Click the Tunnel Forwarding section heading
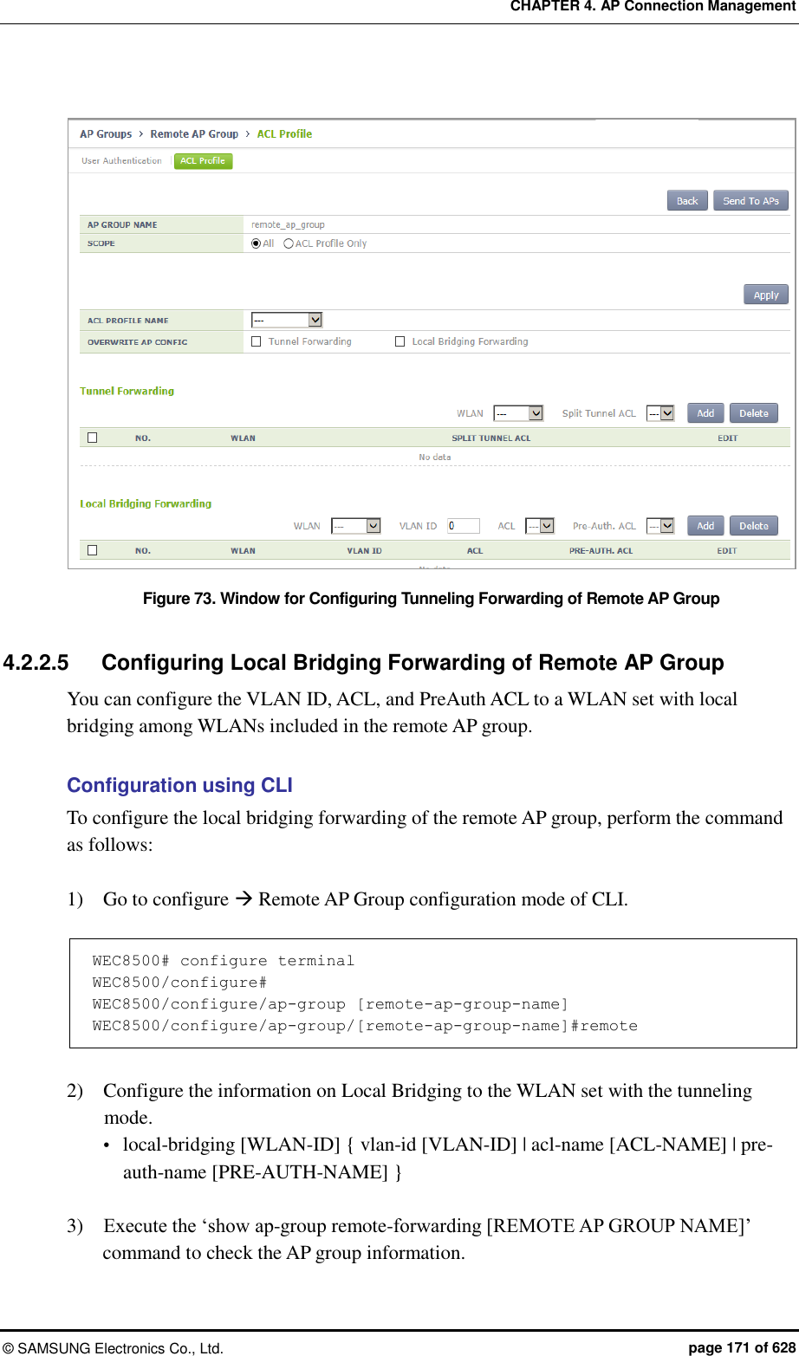The width and height of the screenshot is (799, 1356). click(127, 392)
